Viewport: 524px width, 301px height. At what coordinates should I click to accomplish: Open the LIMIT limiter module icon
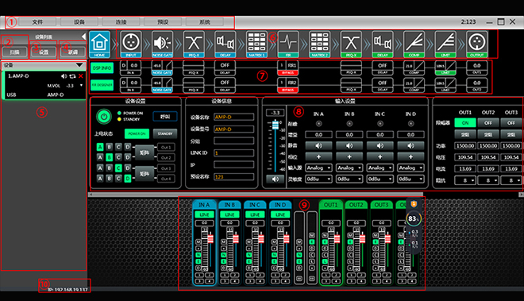pos(445,44)
